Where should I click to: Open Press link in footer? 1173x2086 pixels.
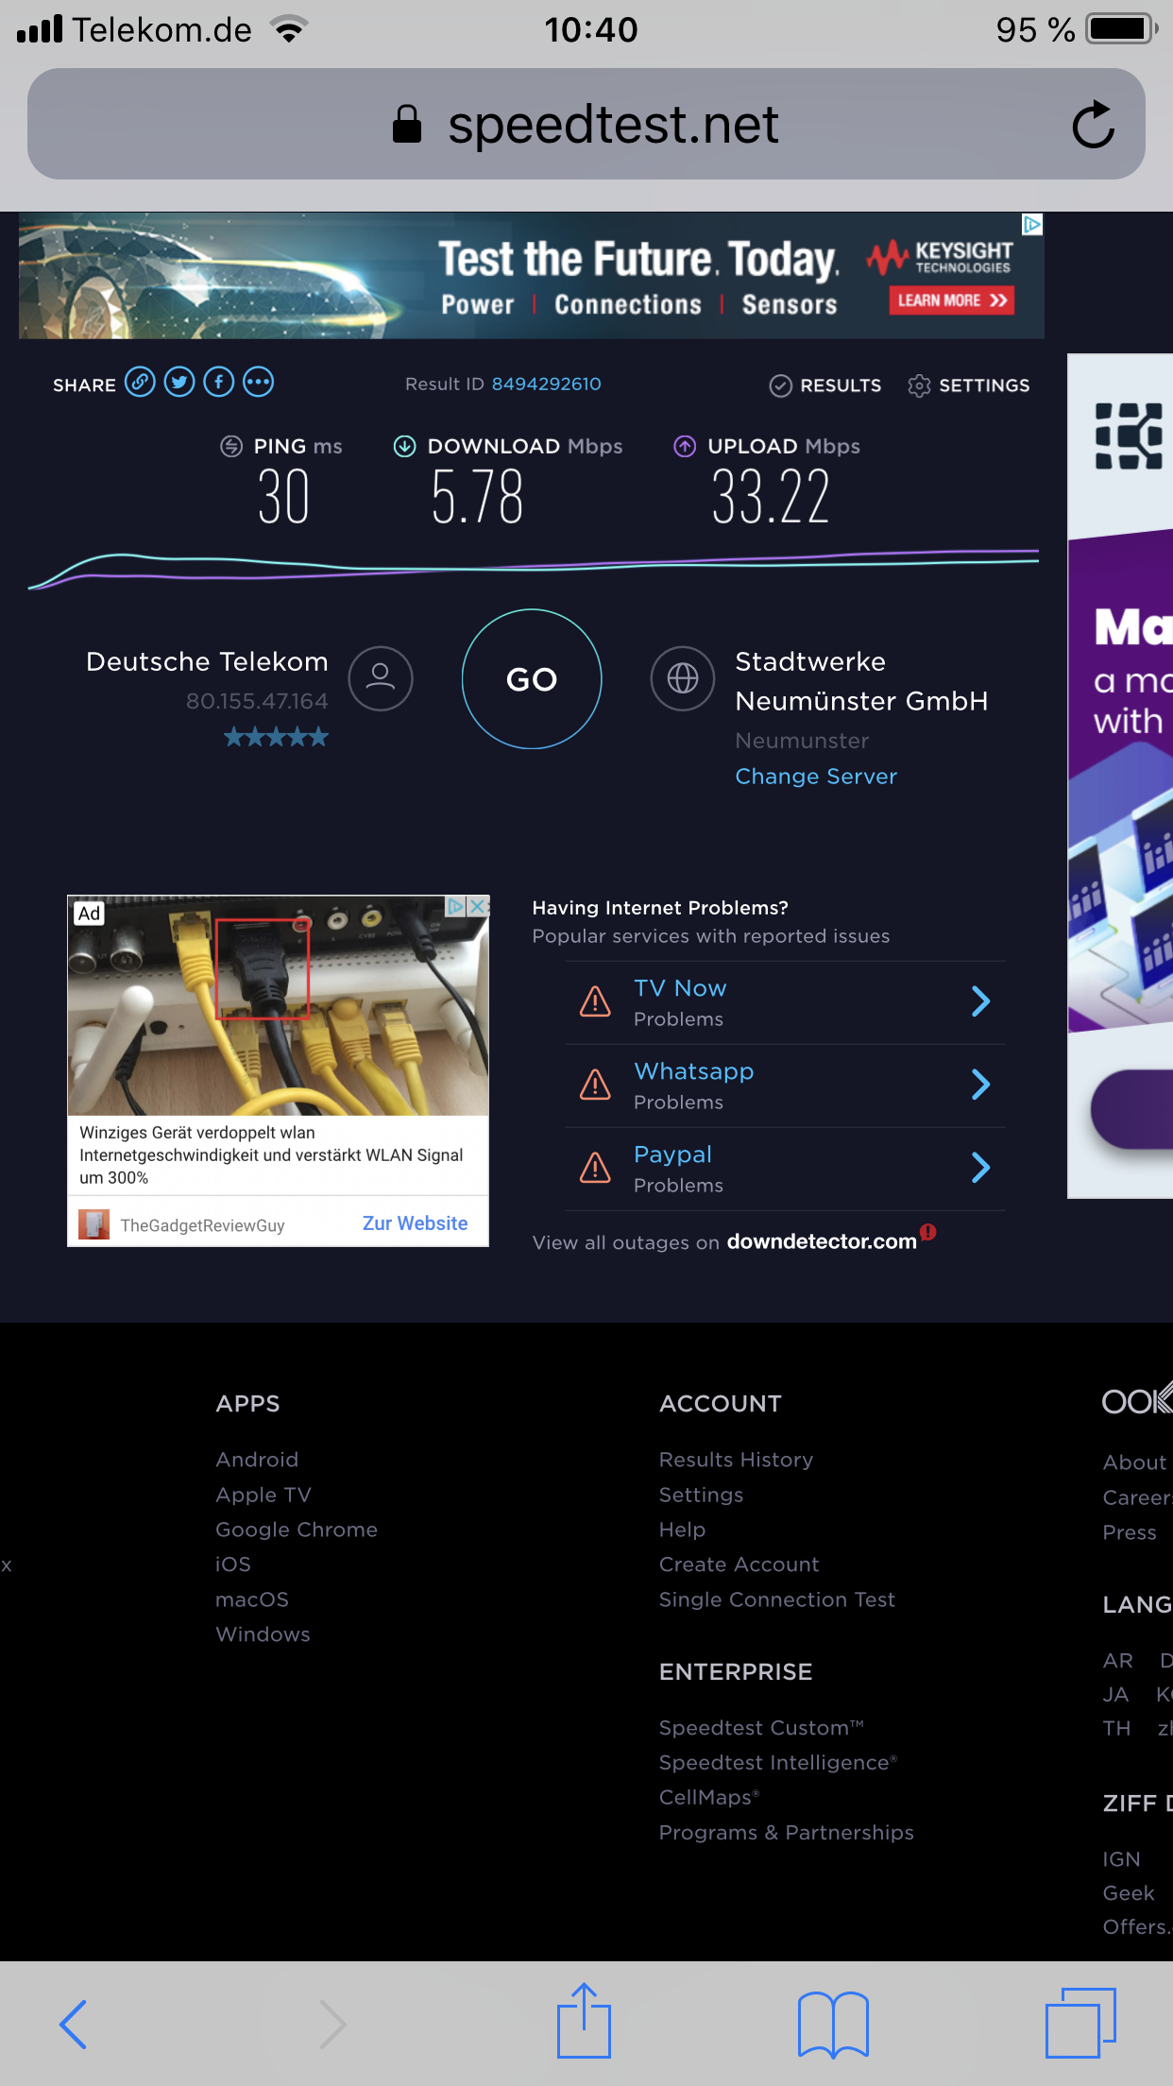click(x=1130, y=1532)
